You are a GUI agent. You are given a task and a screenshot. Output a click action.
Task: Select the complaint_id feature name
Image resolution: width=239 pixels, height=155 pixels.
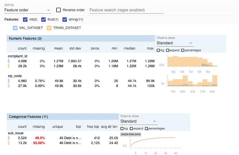[17, 56]
